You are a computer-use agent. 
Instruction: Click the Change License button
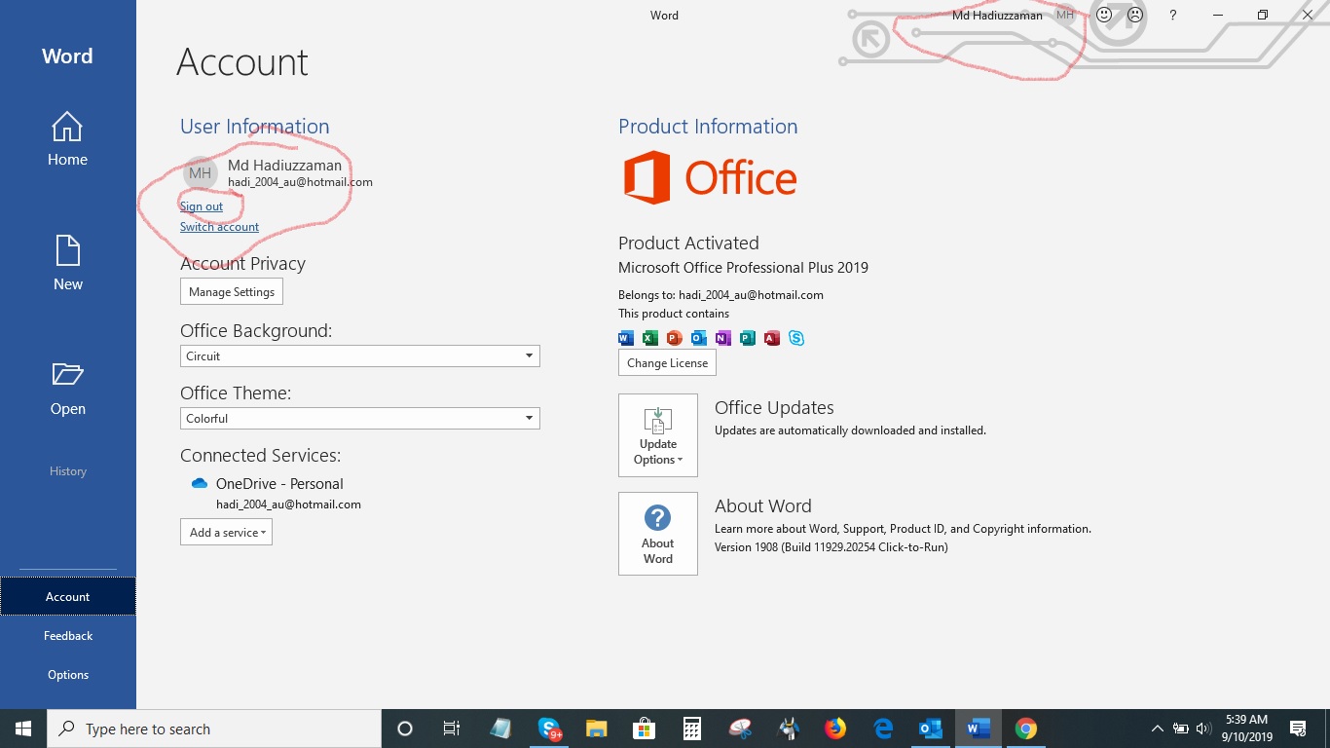point(667,363)
